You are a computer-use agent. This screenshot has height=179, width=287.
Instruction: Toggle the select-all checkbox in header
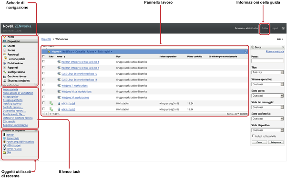[43, 56]
